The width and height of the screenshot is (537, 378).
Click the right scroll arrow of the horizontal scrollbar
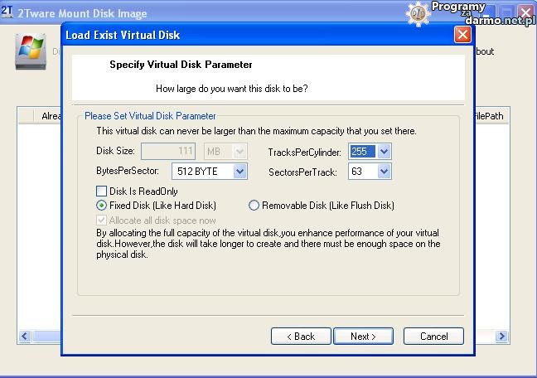pyautogui.click(x=501, y=336)
